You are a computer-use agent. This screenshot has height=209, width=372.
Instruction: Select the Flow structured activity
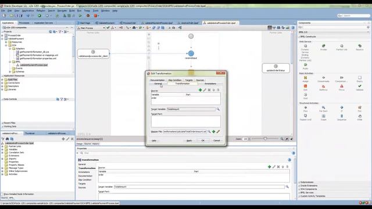tap(305, 109)
